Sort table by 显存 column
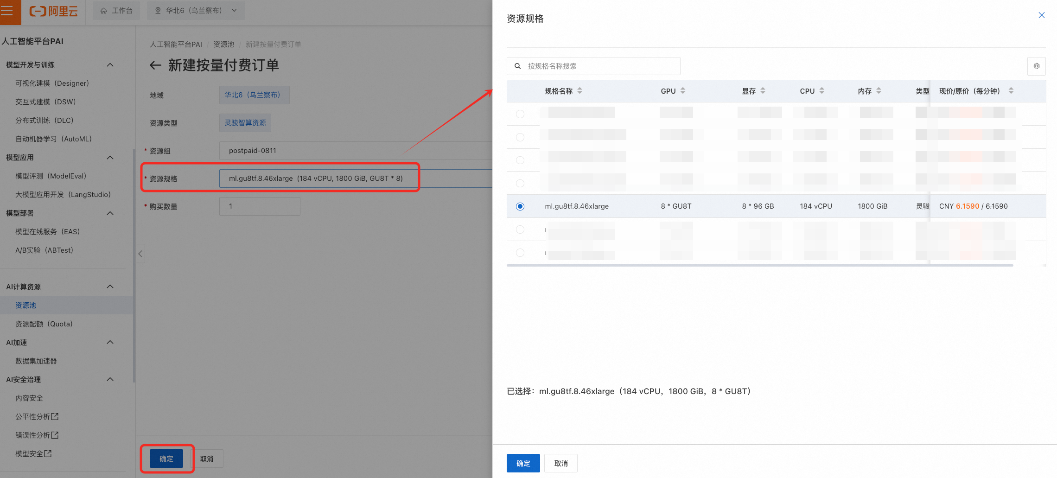 coord(763,91)
